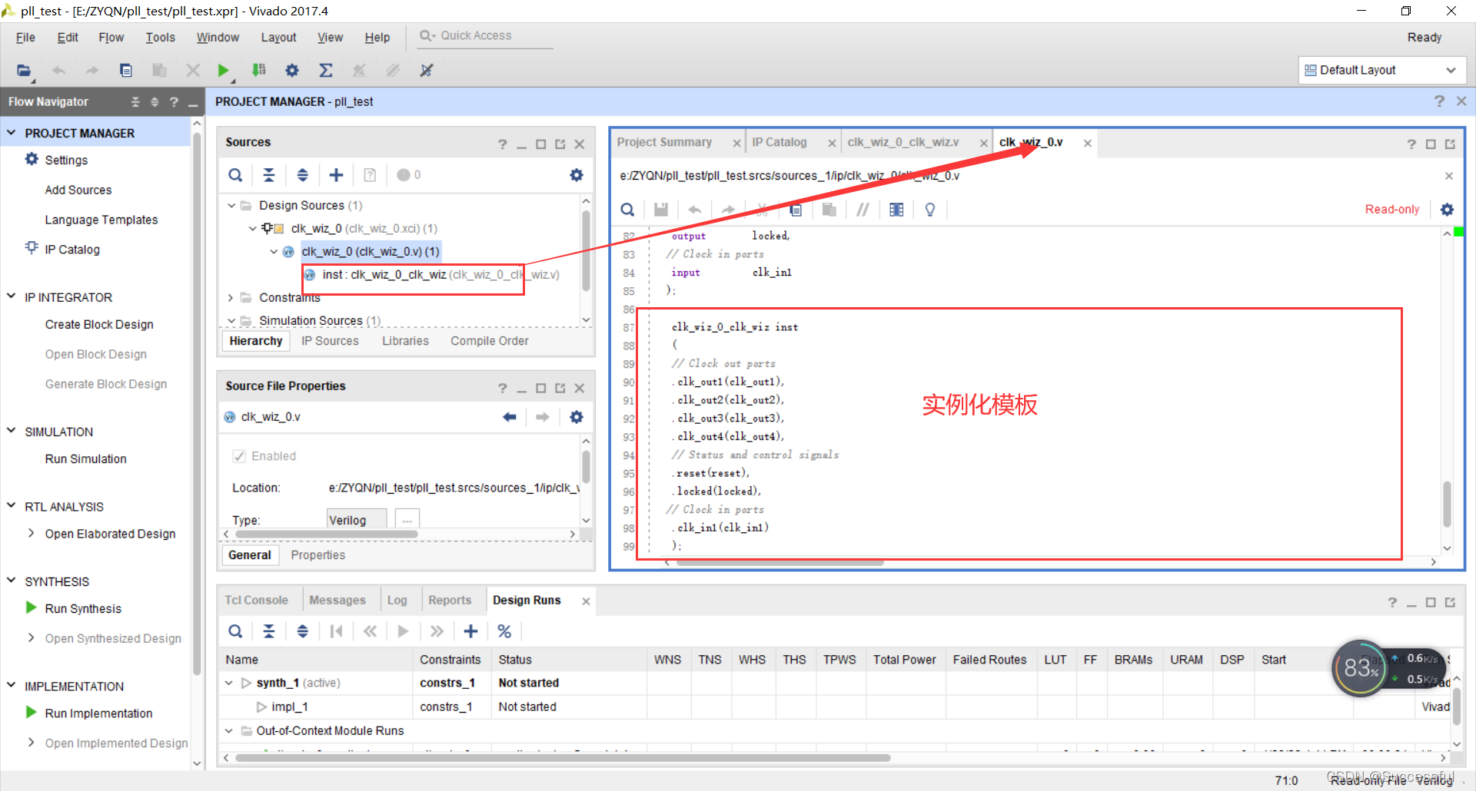1476x791 pixels.
Task: Switch to IP Sources tab
Action: [330, 341]
